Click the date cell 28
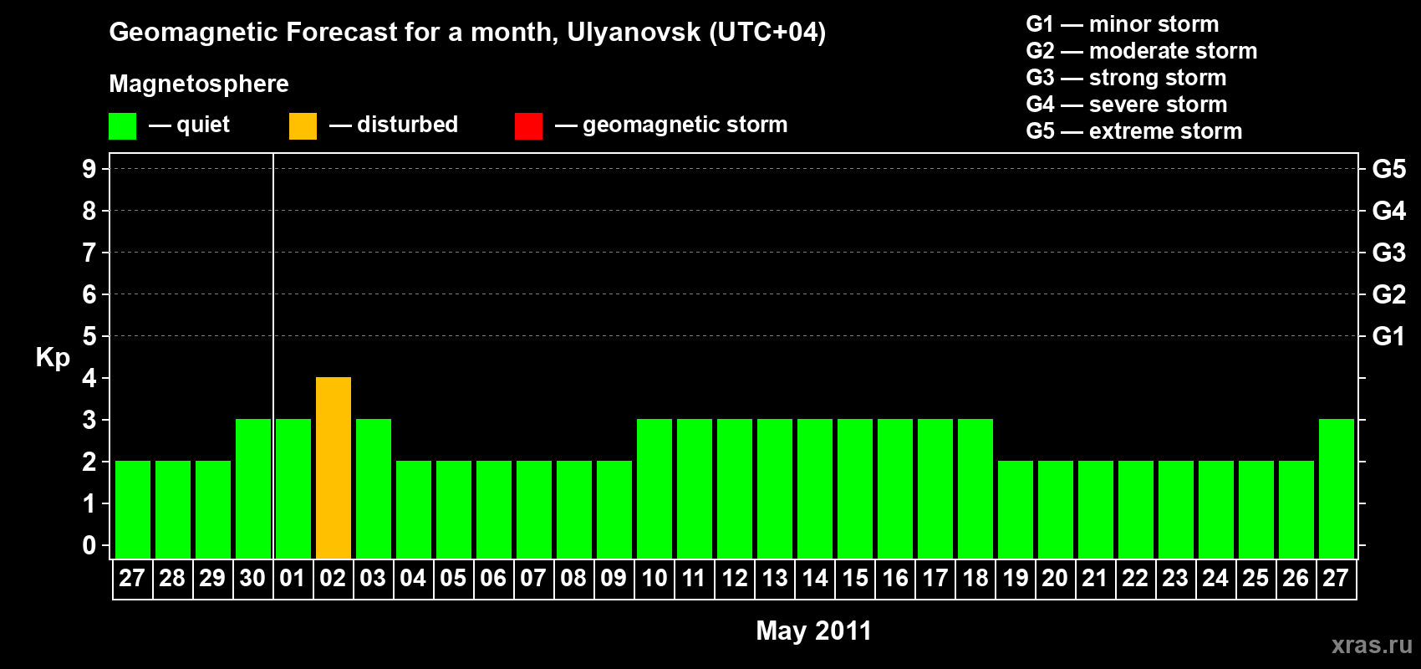This screenshot has width=1421, height=669. tap(173, 579)
